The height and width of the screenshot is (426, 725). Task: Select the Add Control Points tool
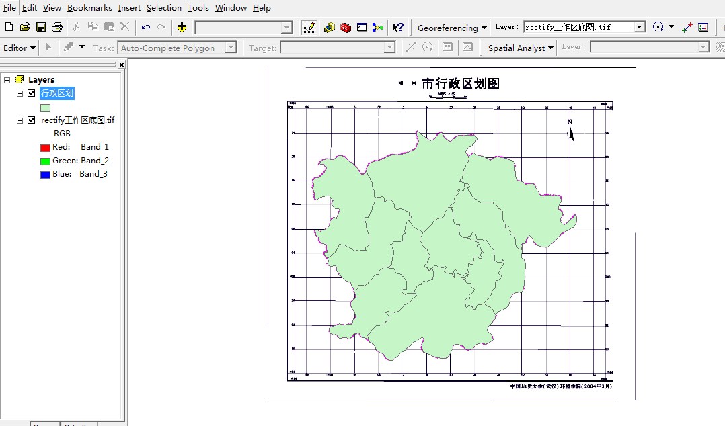(x=687, y=27)
